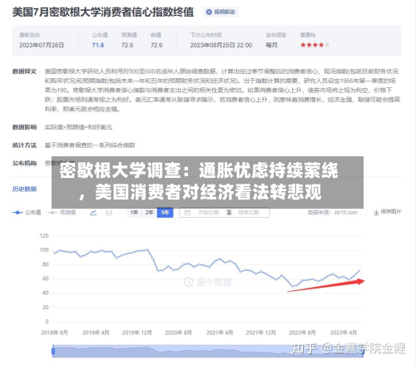Click the 数据来源: Jin10.com source text

[x=333, y=213]
